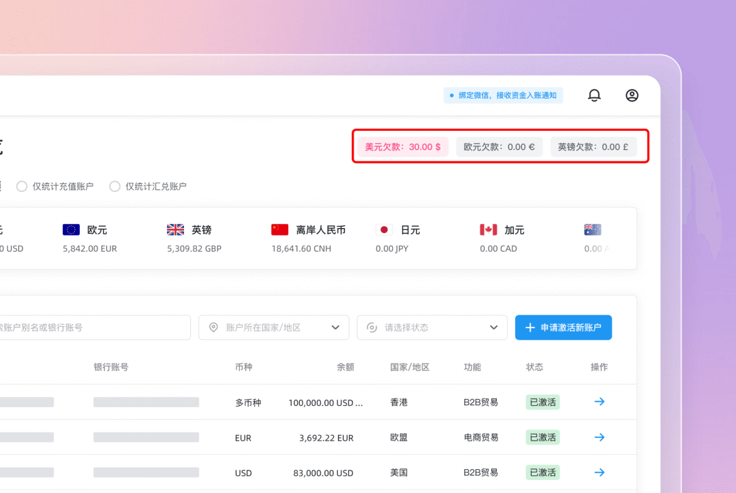This screenshot has height=493, width=736.
Task: Click the EU flag icon beside 欧元
Action: point(71,229)
